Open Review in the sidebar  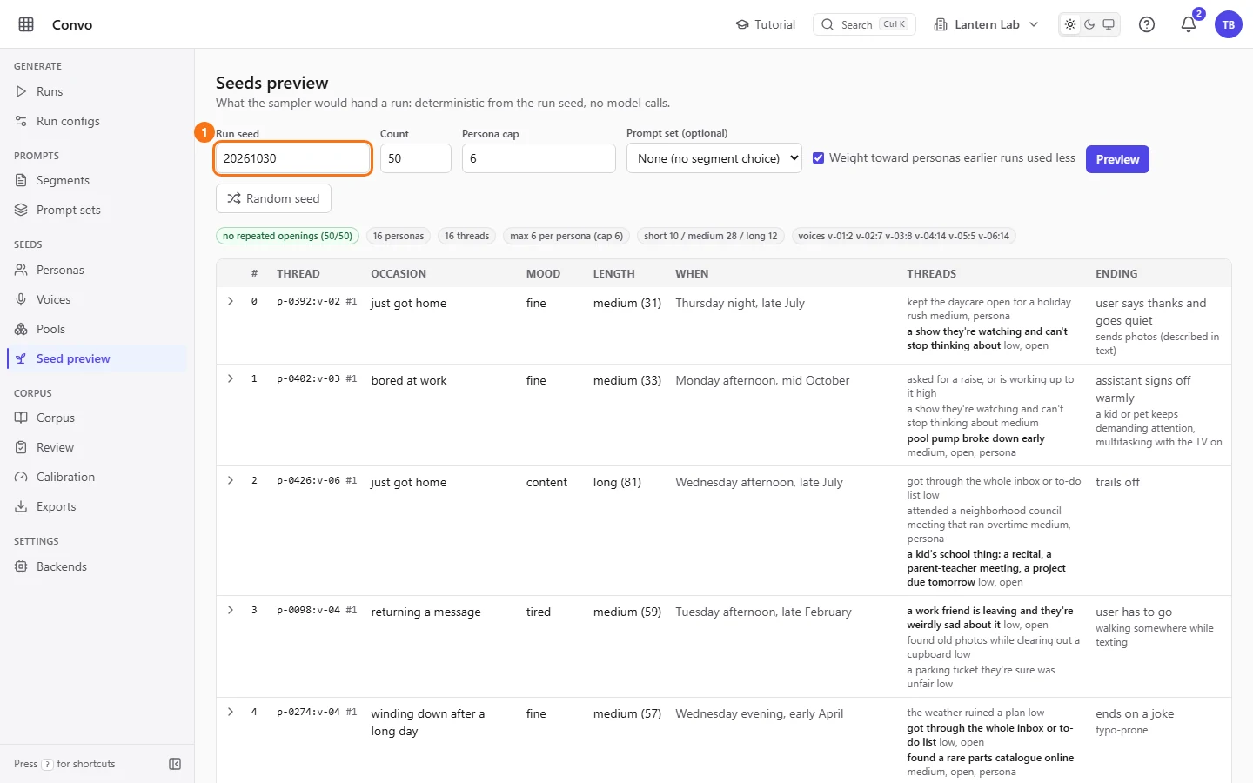[x=97, y=447]
